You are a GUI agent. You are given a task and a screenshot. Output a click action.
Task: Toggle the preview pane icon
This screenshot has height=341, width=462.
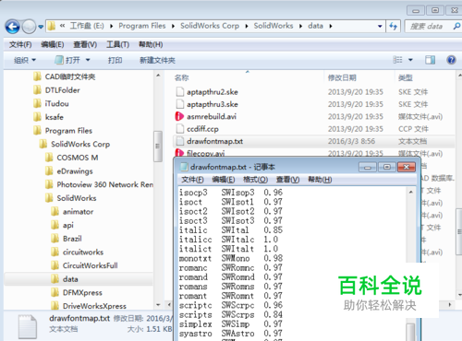coord(430,60)
